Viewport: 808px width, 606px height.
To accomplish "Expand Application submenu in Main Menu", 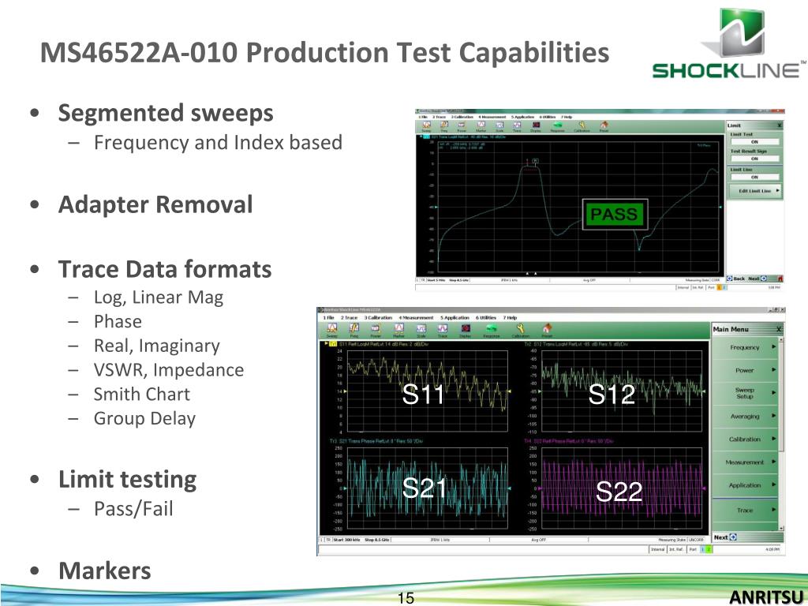I will pos(745,485).
